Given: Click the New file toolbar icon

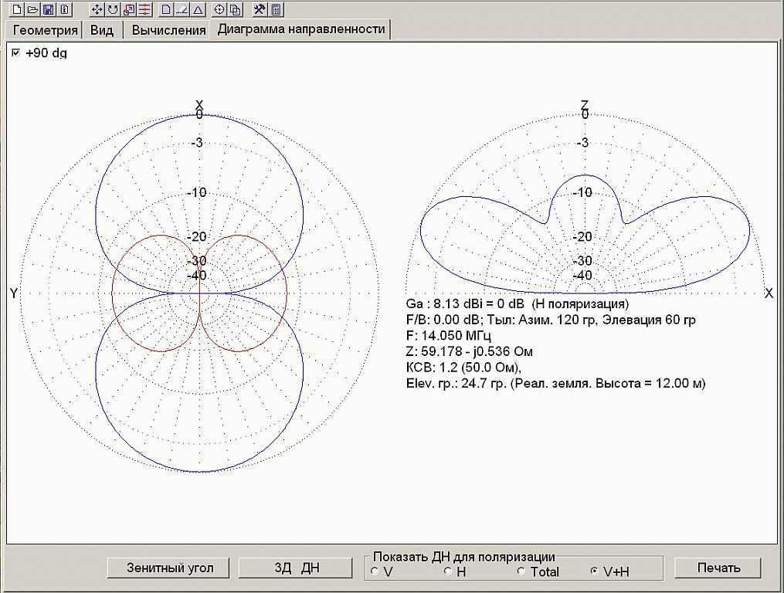Looking at the screenshot, I should click(x=18, y=9).
